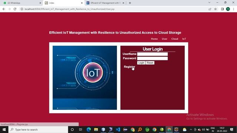Screen dimensions: 237x133
Task: Open Visual Studio Code from taskbar
Action: (118, 130)
